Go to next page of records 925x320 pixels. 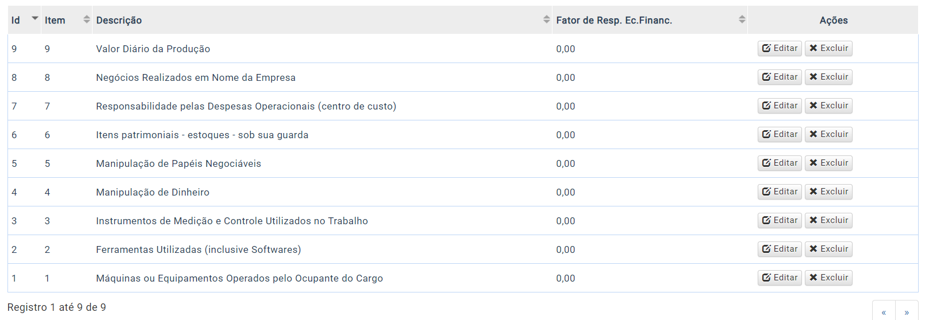click(x=907, y=312)
